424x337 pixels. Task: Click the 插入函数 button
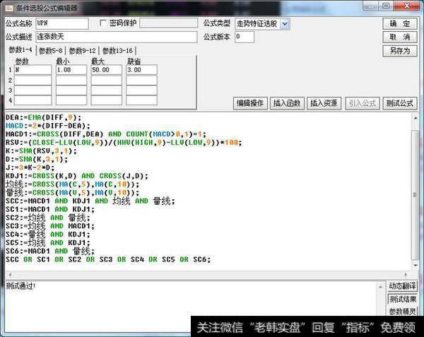287,103
